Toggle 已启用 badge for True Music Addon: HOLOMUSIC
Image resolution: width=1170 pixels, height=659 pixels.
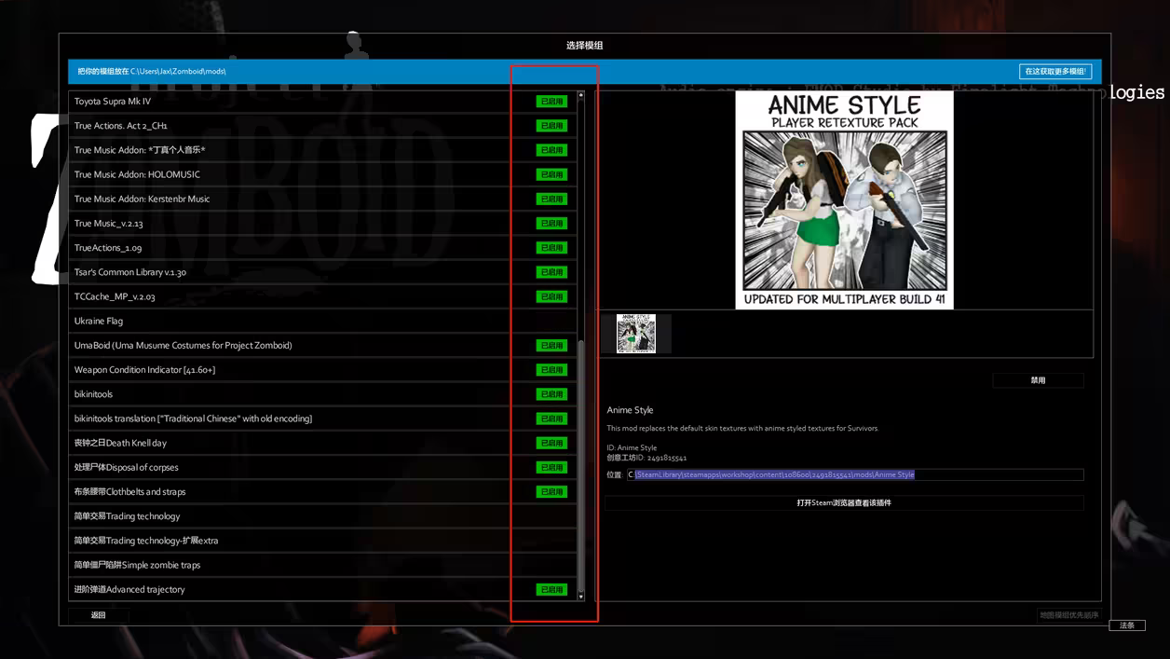(x=551, y=174)
